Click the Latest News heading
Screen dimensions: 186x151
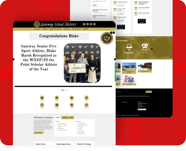(40, 144)
